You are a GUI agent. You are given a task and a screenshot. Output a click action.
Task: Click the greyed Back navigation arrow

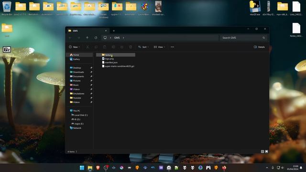(70, 38)
